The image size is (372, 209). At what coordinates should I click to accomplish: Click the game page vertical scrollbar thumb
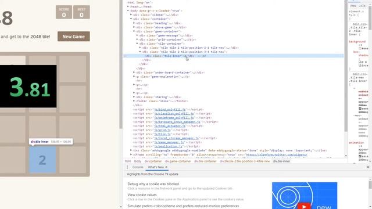pos(121,64)
